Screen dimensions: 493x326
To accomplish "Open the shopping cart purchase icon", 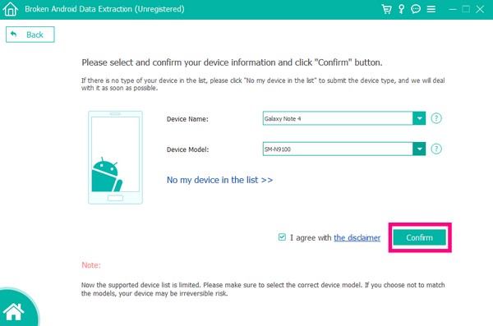I will point(386,9).
